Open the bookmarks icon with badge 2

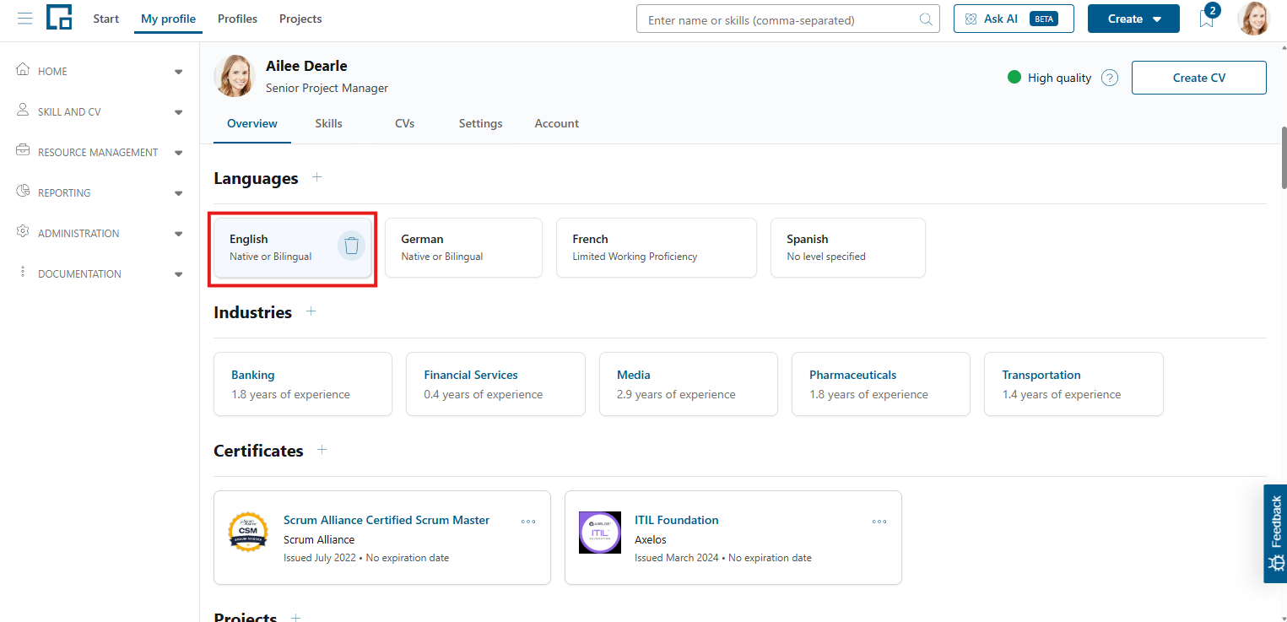(x=1207, y=19)
